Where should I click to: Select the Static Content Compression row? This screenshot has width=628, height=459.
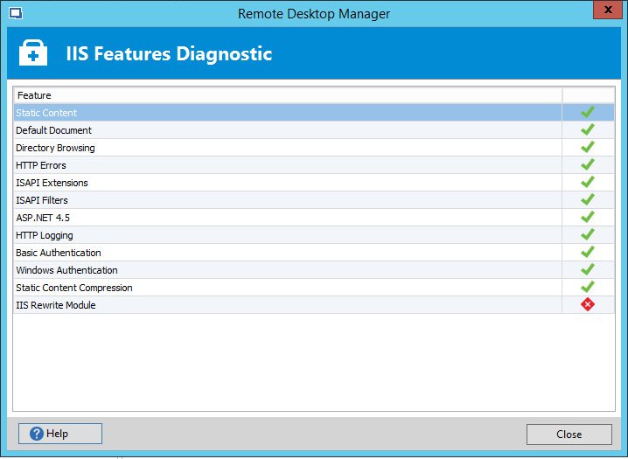tap(314, 288)
